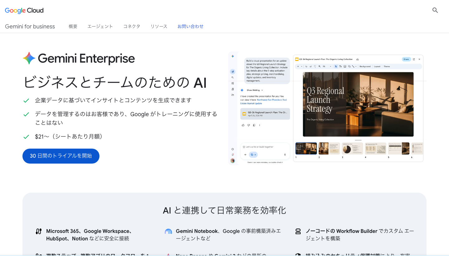This screenshot has width=449, height=256.
Task: Click the Share button in slides panel
Action: tap(406, 59)
